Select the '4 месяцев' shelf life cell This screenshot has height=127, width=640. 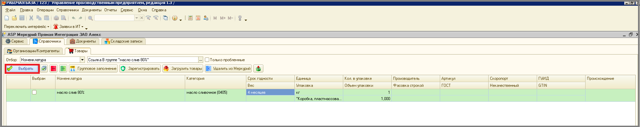pos(270,92)
